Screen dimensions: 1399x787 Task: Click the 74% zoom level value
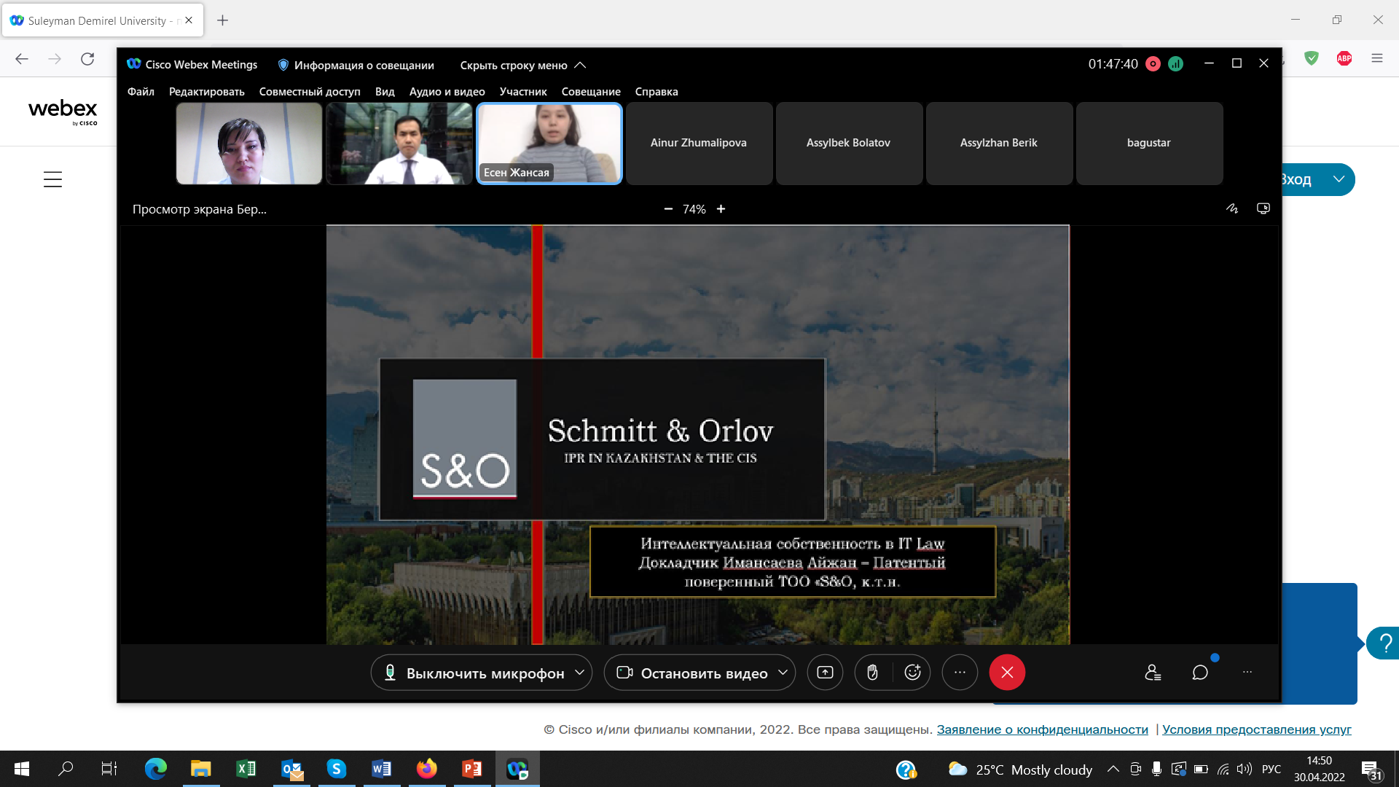tap(694, 209)
